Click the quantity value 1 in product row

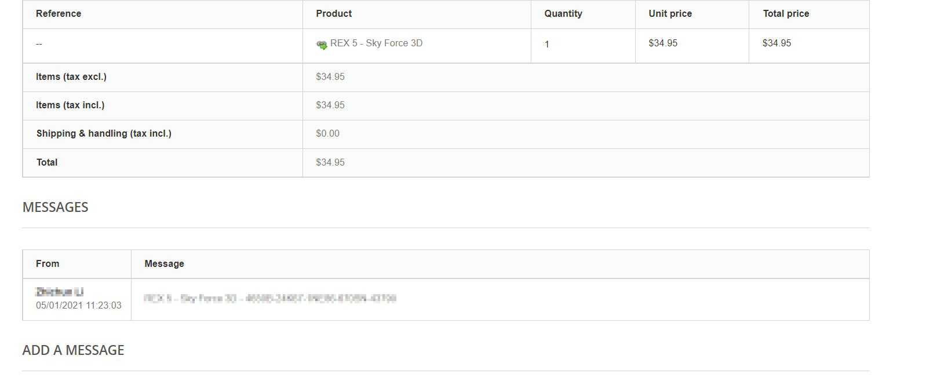(546, 45)
